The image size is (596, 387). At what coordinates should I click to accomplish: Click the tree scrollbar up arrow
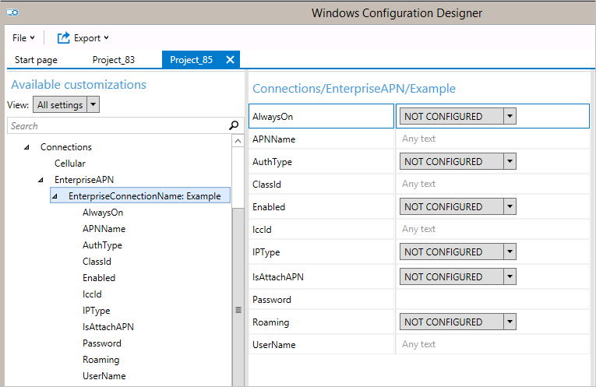tap(238, 141)
